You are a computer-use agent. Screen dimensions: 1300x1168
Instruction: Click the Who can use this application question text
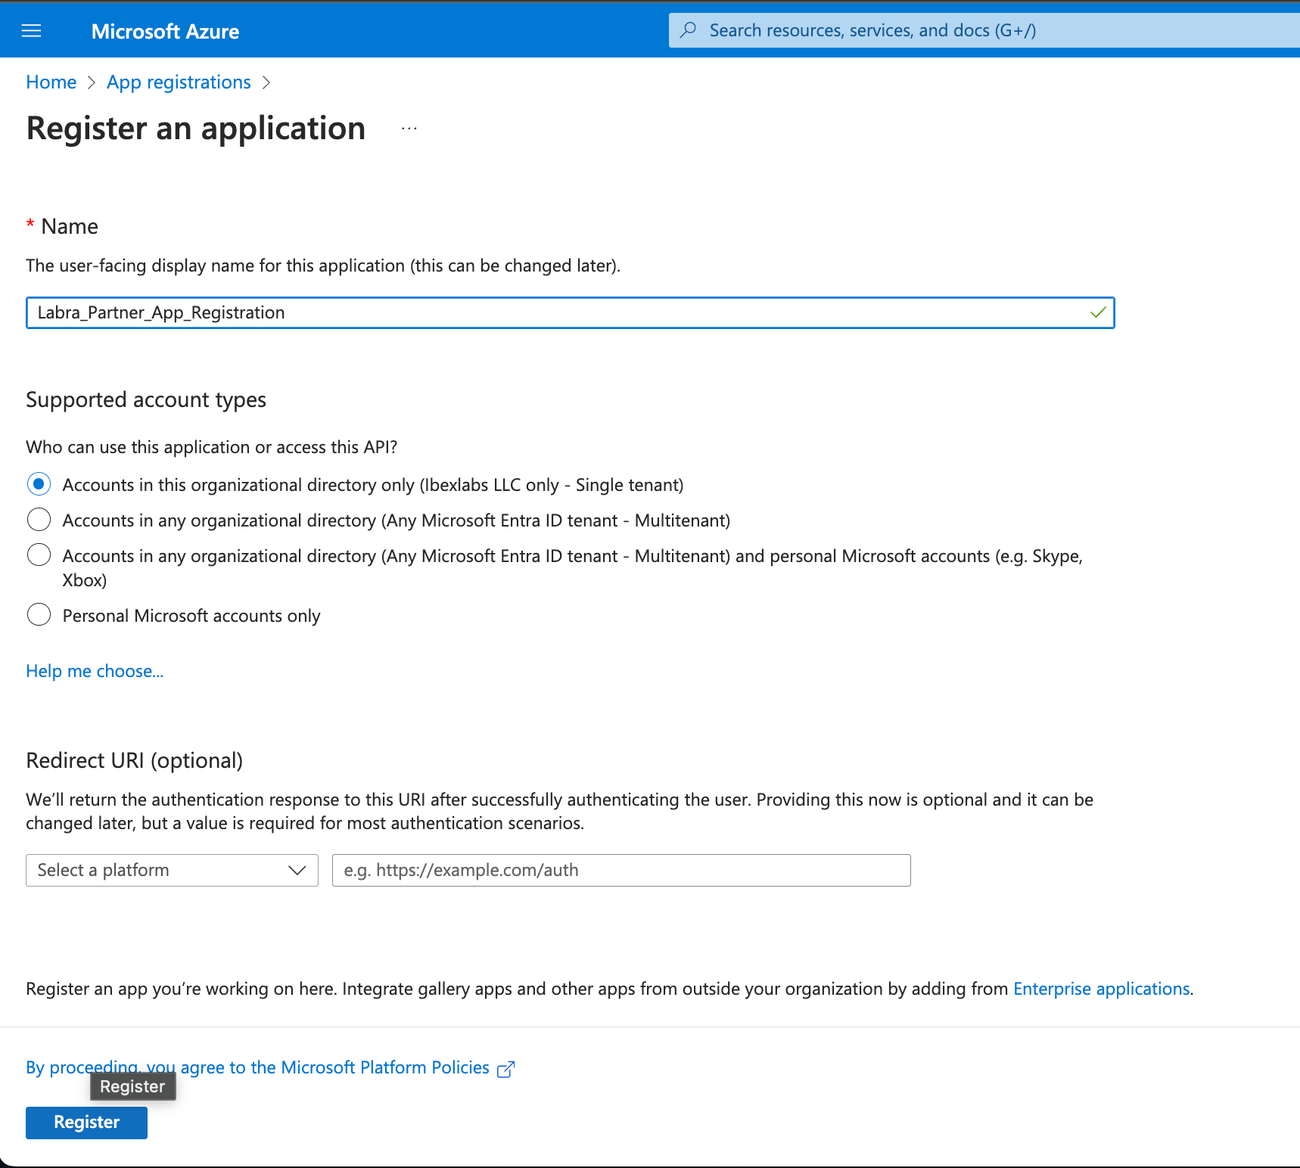(x=212, y=447)
